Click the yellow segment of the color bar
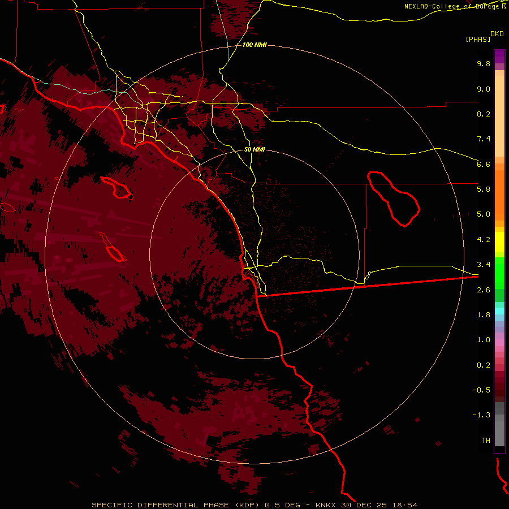The image size is (509, 509). pos(499,242)
